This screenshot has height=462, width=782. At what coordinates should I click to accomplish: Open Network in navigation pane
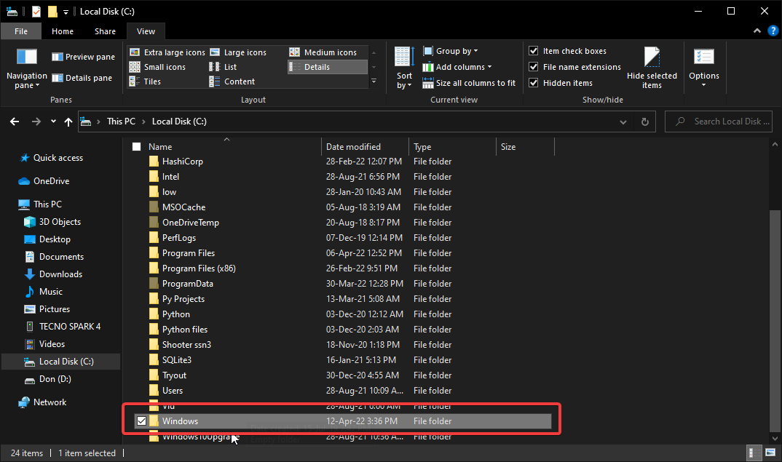[x=42, y=402]
